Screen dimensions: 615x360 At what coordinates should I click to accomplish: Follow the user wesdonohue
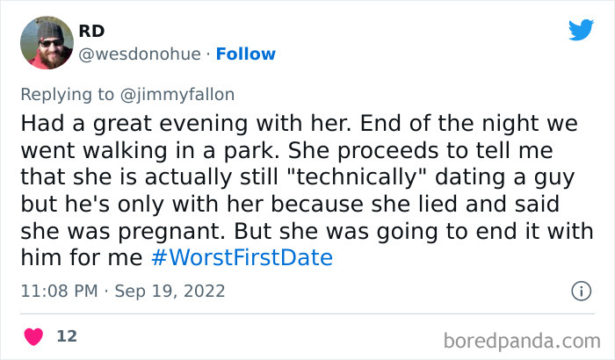coord(245,54)
